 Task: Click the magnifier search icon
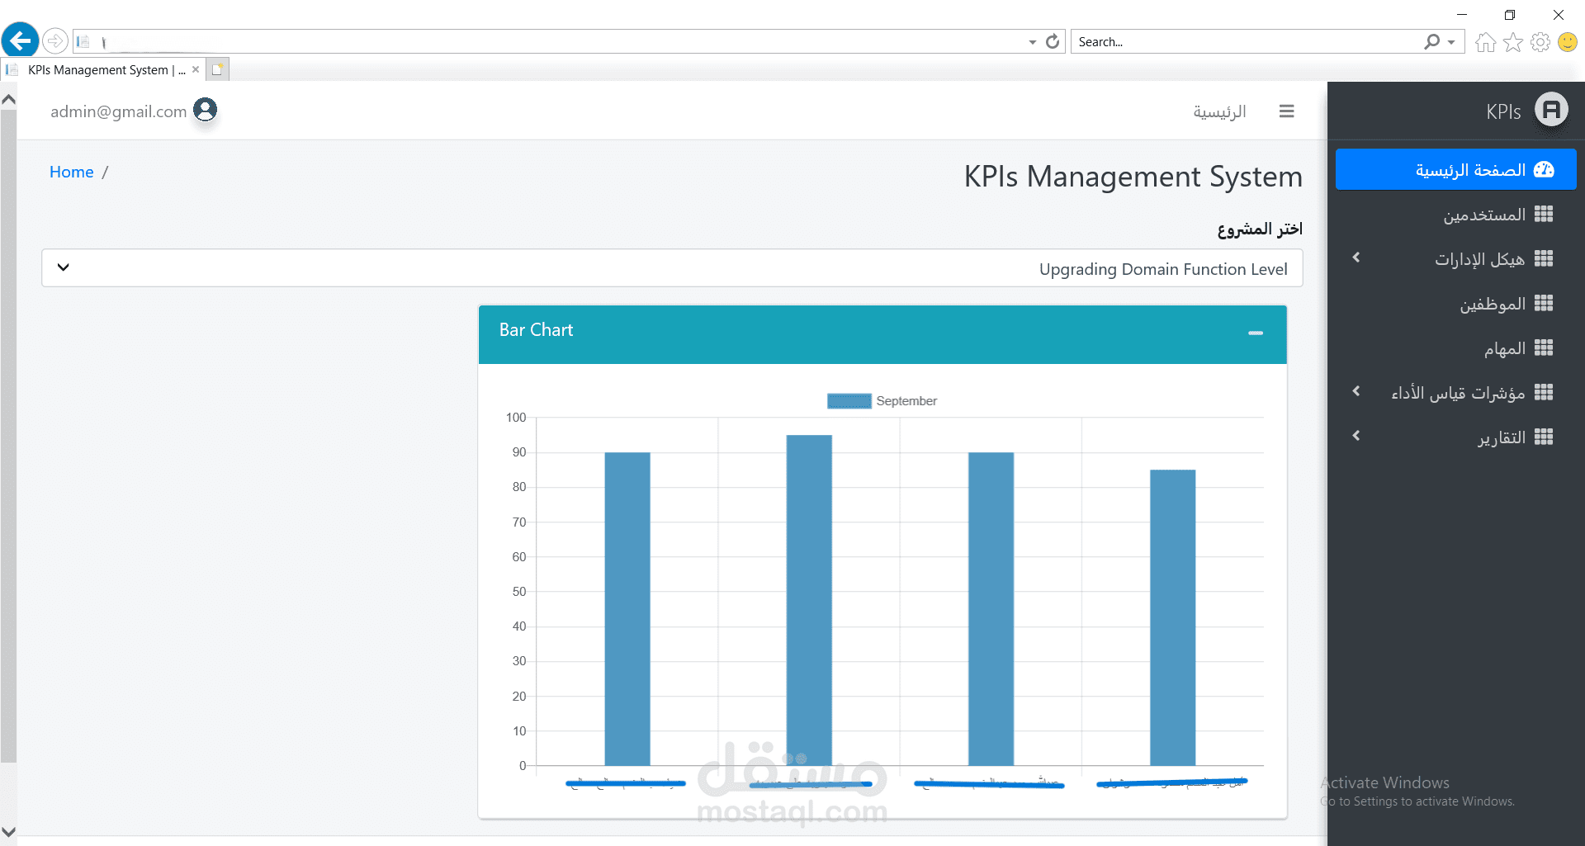coord(1431,41)
